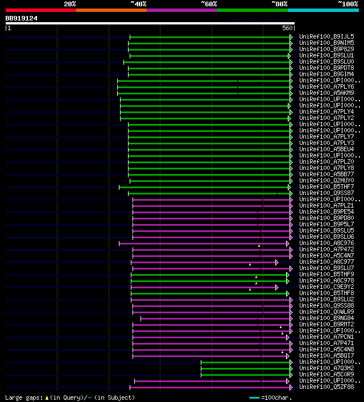Open the UniRef100_Q9SS87 entry

point(326,193)
